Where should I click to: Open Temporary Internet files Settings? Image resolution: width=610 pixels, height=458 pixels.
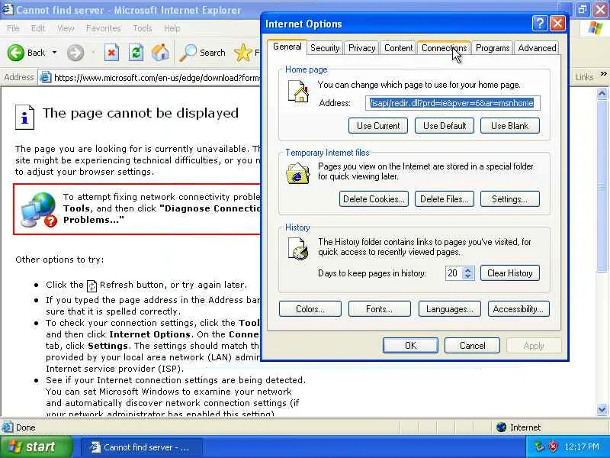click(x=509, y=199)
